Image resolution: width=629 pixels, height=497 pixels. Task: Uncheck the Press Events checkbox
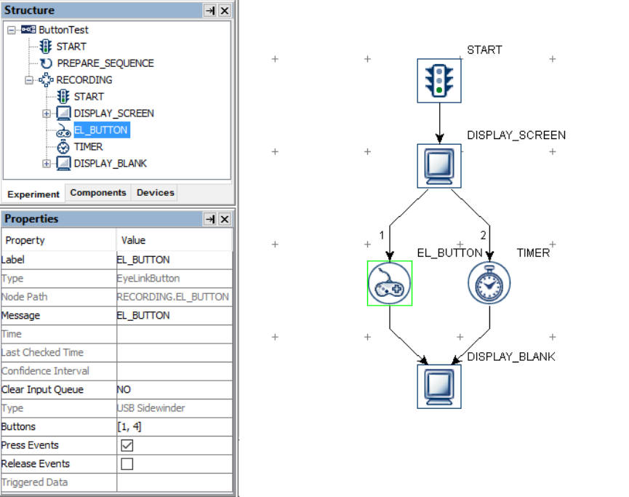click(x=127, y=445)
